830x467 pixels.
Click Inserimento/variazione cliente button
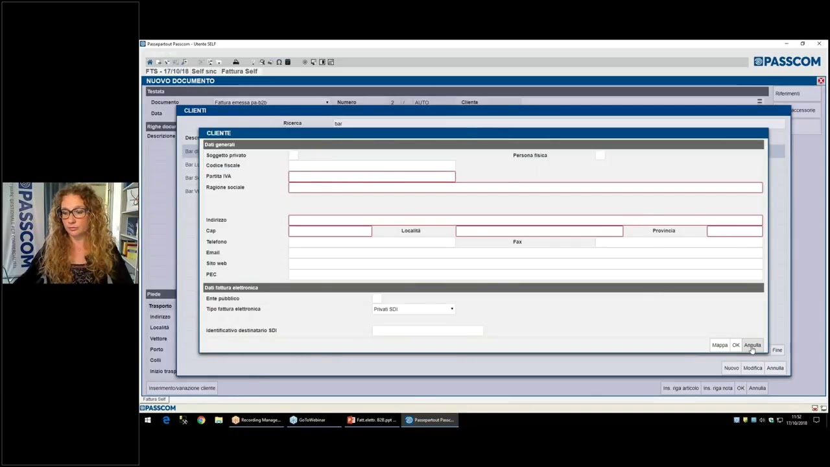pyautogui.click(x=182, y=388)
